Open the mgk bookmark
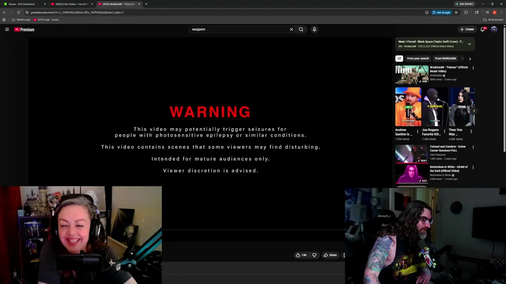 47,20
